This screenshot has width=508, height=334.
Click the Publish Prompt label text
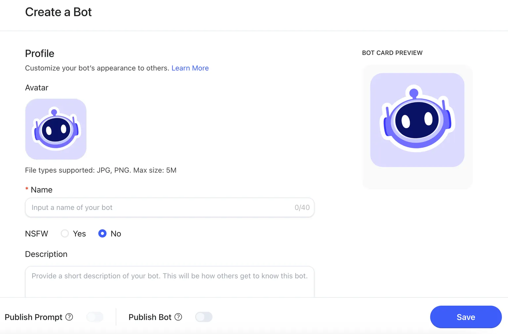click(33, 317)
